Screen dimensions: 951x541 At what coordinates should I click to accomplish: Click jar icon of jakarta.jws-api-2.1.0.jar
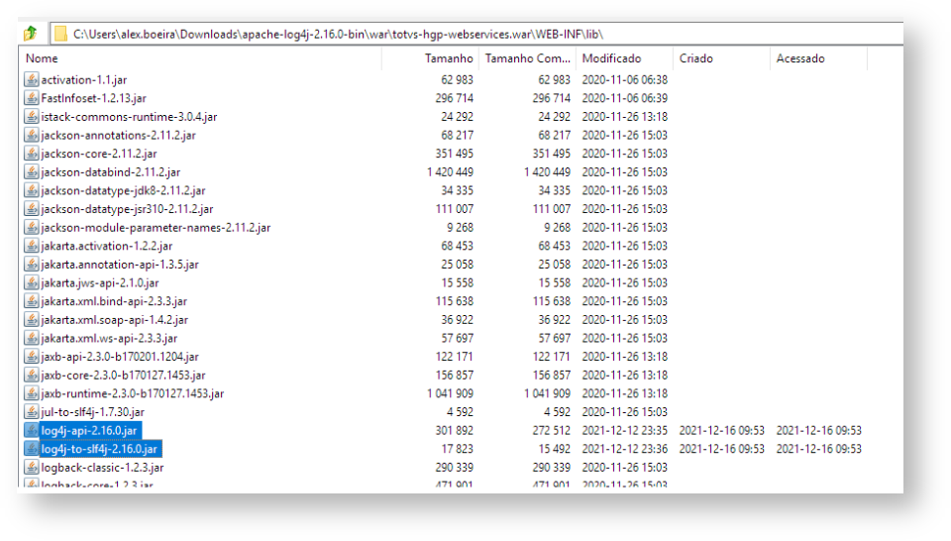pyautogui.click(x=32, y=282)
